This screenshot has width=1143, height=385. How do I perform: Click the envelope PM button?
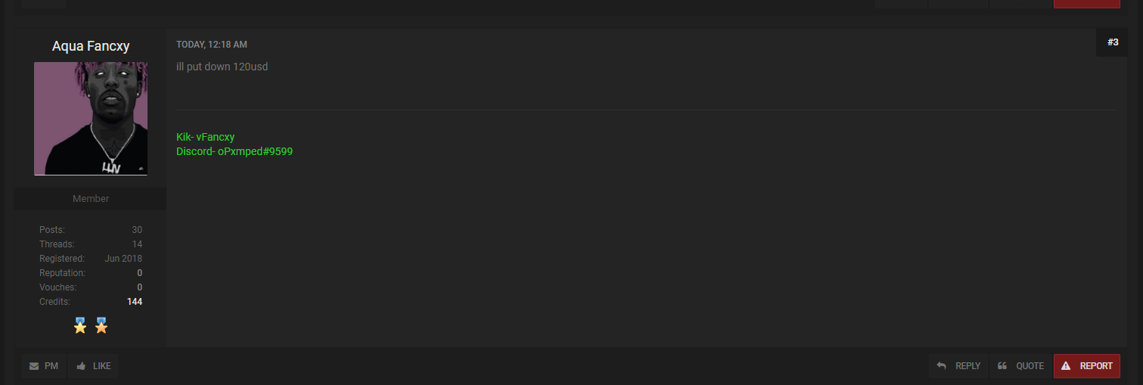click(x=44, y=366)
